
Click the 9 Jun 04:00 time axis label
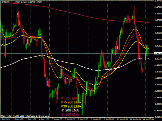pos(96,119)
